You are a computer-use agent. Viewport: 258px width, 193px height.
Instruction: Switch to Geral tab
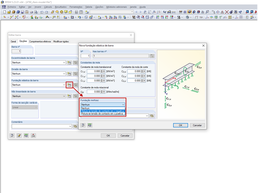[x=13, y=42]
